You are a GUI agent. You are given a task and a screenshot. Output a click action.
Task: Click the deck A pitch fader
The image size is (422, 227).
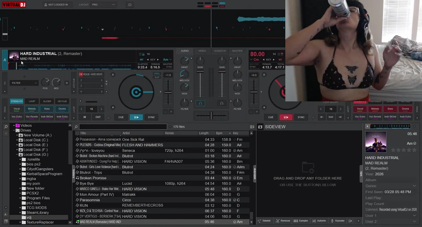(x=168, y=92)
